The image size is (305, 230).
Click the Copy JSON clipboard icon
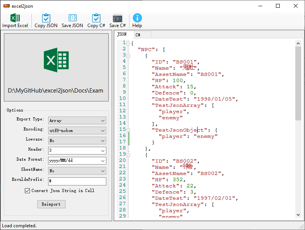[x=46, y=18]
